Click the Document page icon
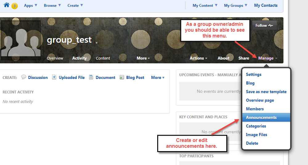 coord(91,77)
